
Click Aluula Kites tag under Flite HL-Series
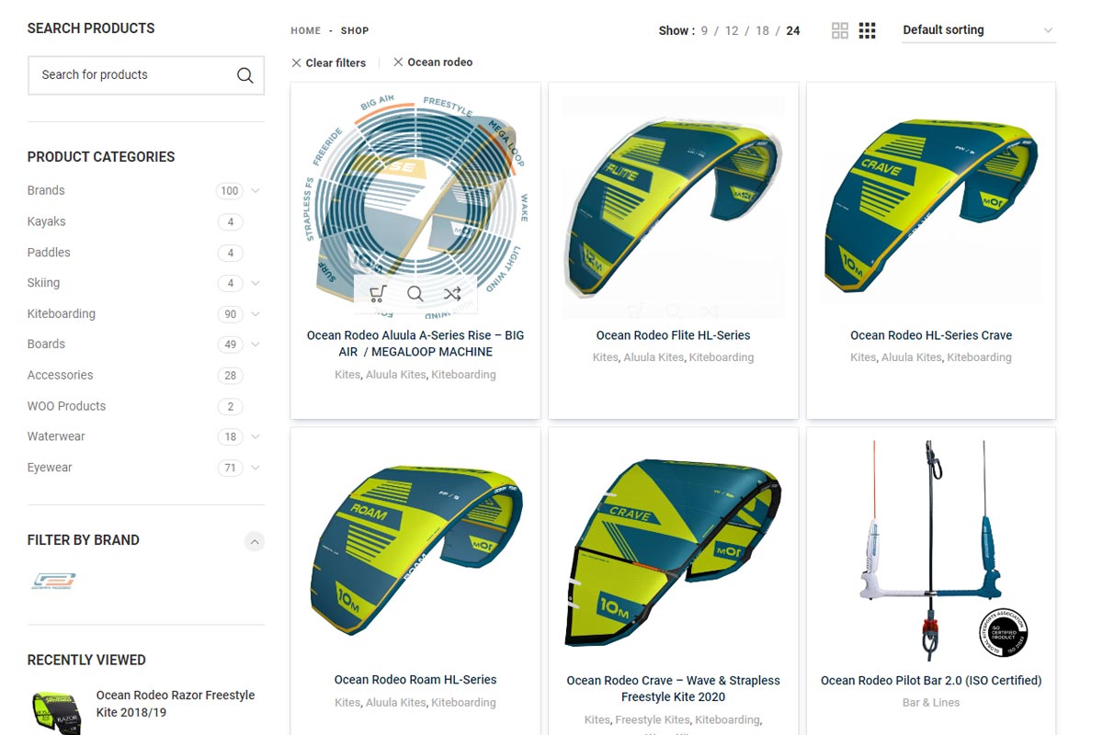click(x=654, y=357)
